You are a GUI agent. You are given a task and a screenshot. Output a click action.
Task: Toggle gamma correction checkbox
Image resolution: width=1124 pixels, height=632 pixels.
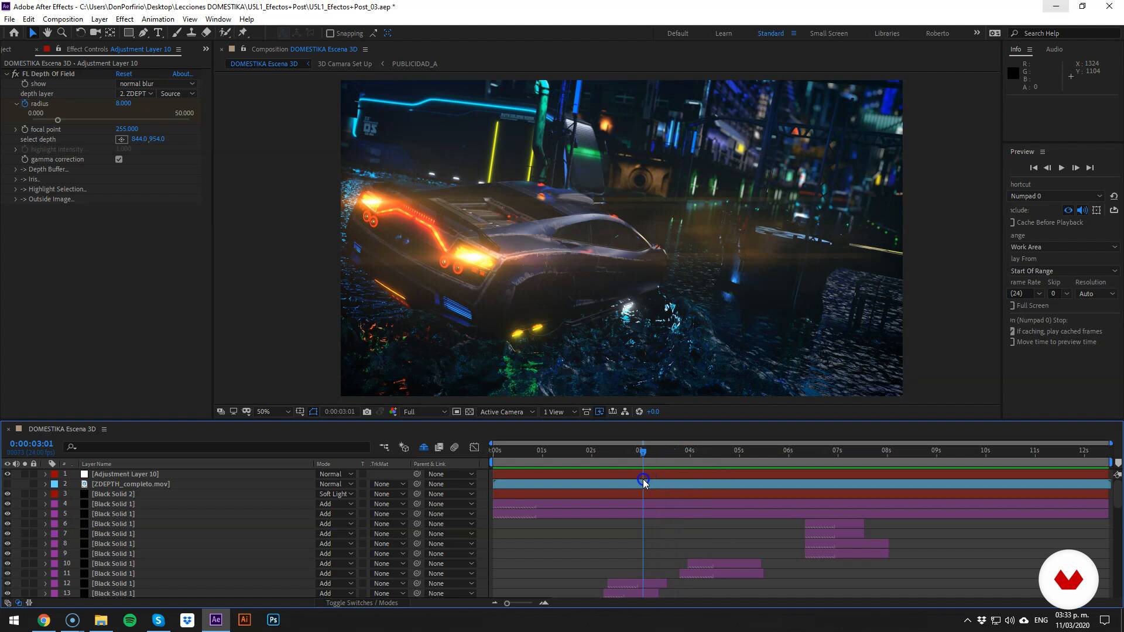coord(119,159)
